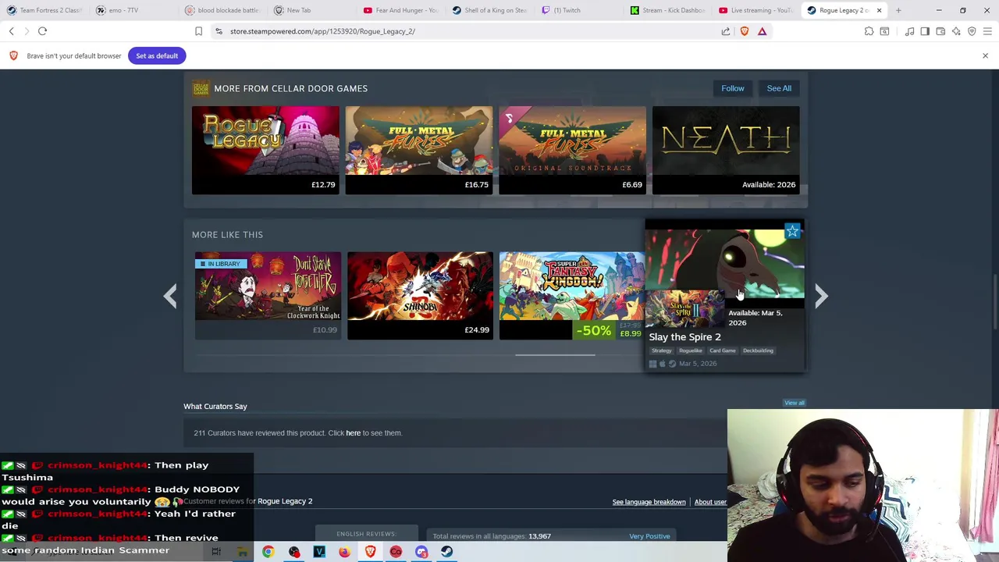Open the Extensions puzzle icon
The image size is (999, 562).
(x=869, y=31)
